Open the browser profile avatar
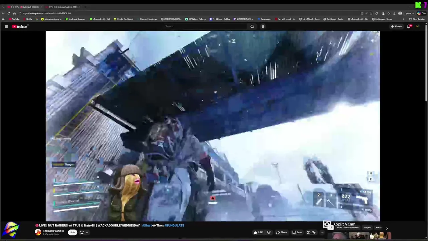Viewport: 428px width, 241px height. click(x=400, y=13)
